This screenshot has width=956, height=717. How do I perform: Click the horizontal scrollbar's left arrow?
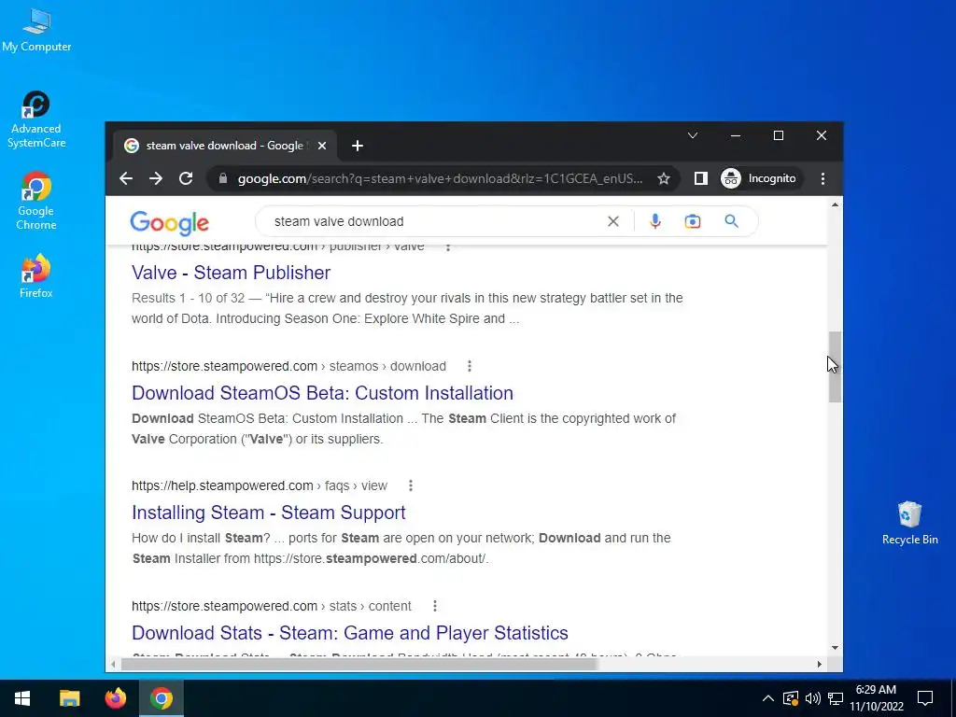(x=113, y=664)
